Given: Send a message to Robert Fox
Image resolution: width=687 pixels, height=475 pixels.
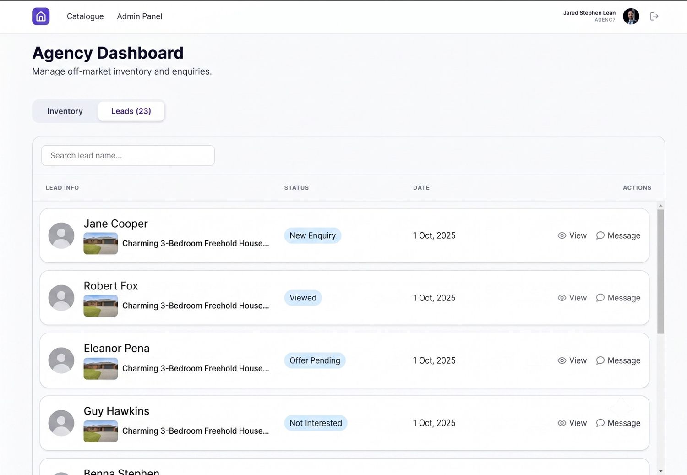Looking at the screenshot, I should [618, 298].
